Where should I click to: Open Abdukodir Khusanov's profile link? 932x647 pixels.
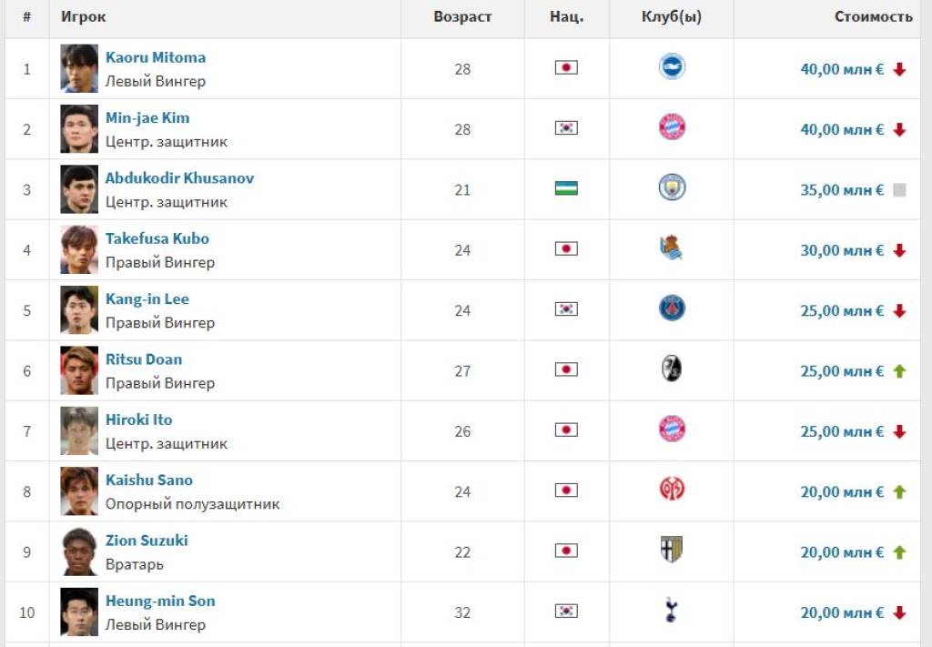[x=179, y=178]
